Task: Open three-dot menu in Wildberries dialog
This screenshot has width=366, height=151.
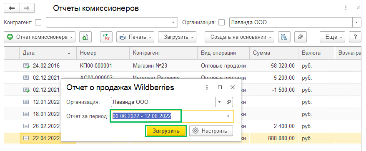Action: click(207, 88)
